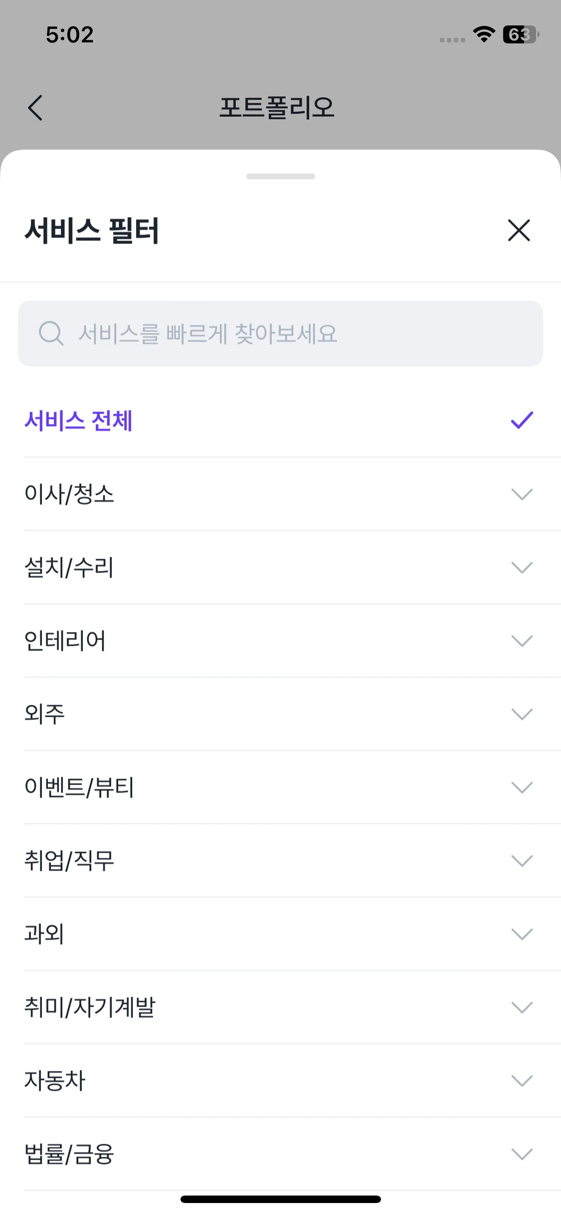Expand the 인테리어 category chevron

coord(522,640)
